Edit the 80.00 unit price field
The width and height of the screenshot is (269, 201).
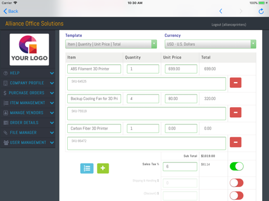pos(181,99)
